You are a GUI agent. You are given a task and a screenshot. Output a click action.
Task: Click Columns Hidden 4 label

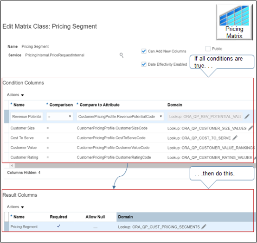click(24, 173)
